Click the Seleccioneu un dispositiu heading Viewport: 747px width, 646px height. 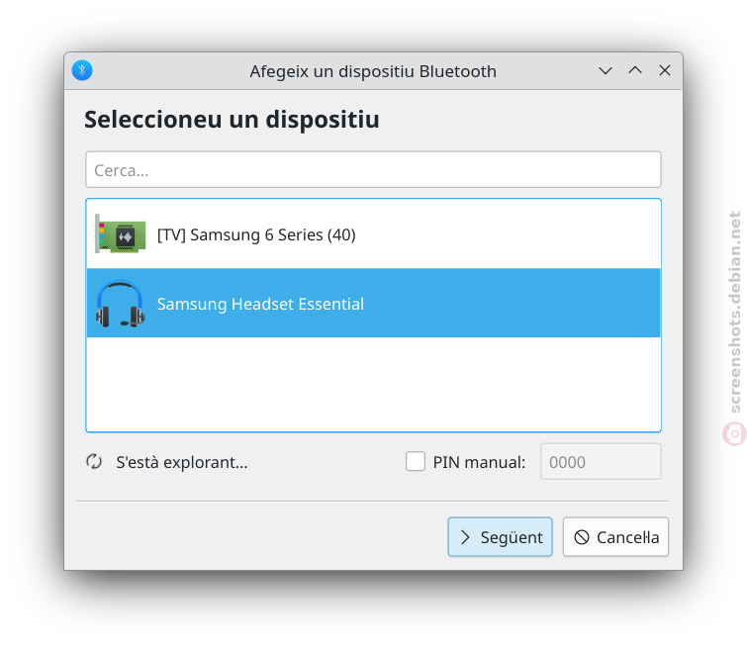[x=232, y=119]
